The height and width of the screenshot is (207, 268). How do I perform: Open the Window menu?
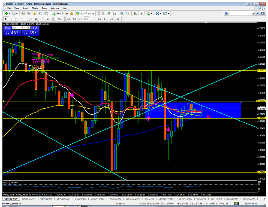(55, 8)
